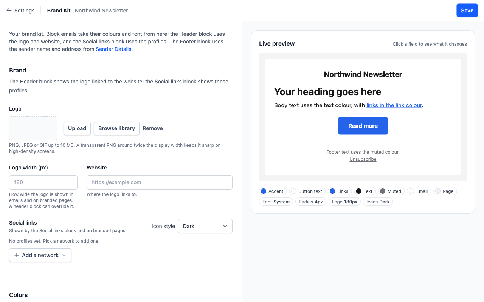Viewport: 484px width, 302px height.
Task: Focus the Website URL field
Action: tap(160, 182)
